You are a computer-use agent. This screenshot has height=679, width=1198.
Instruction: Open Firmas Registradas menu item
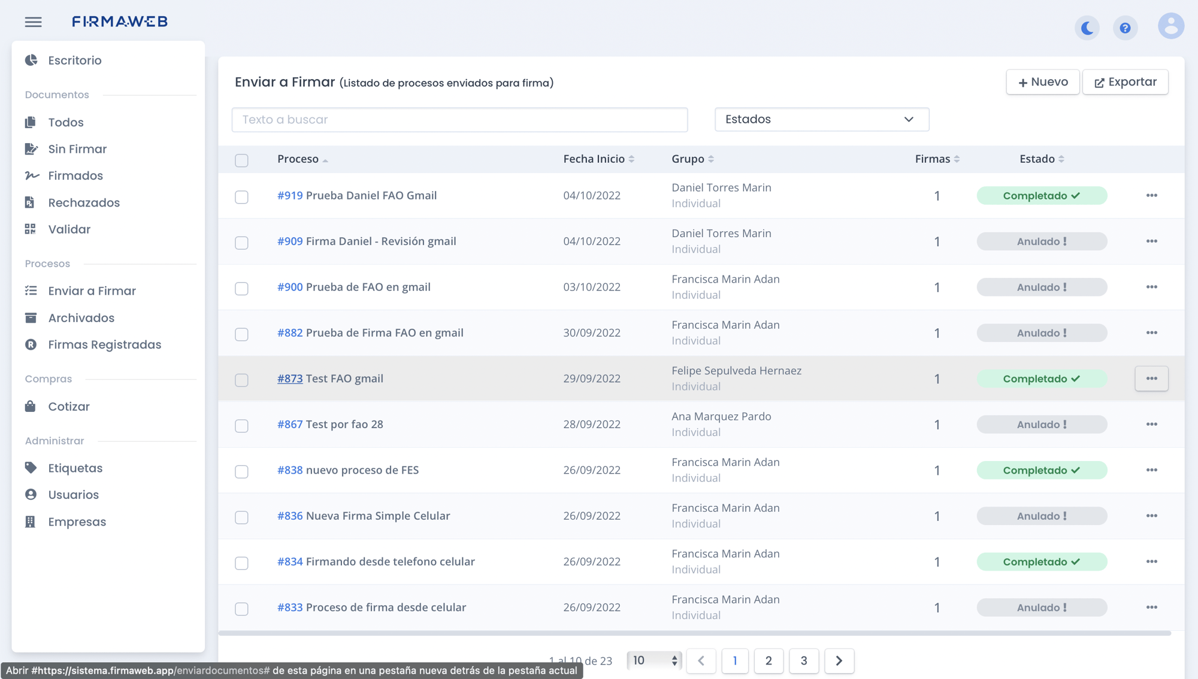click(x=105, y=344)
